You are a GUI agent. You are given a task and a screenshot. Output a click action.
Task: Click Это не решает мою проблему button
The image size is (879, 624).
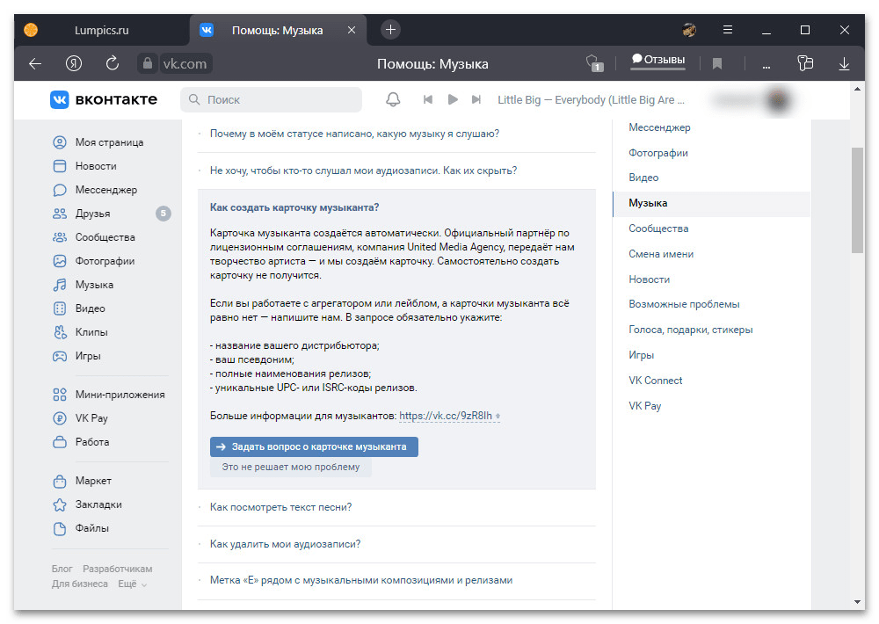tap(290, 467)
